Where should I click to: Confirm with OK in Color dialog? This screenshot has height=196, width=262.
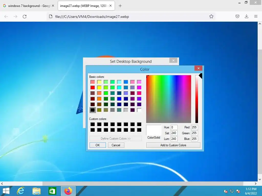point(97,145)
